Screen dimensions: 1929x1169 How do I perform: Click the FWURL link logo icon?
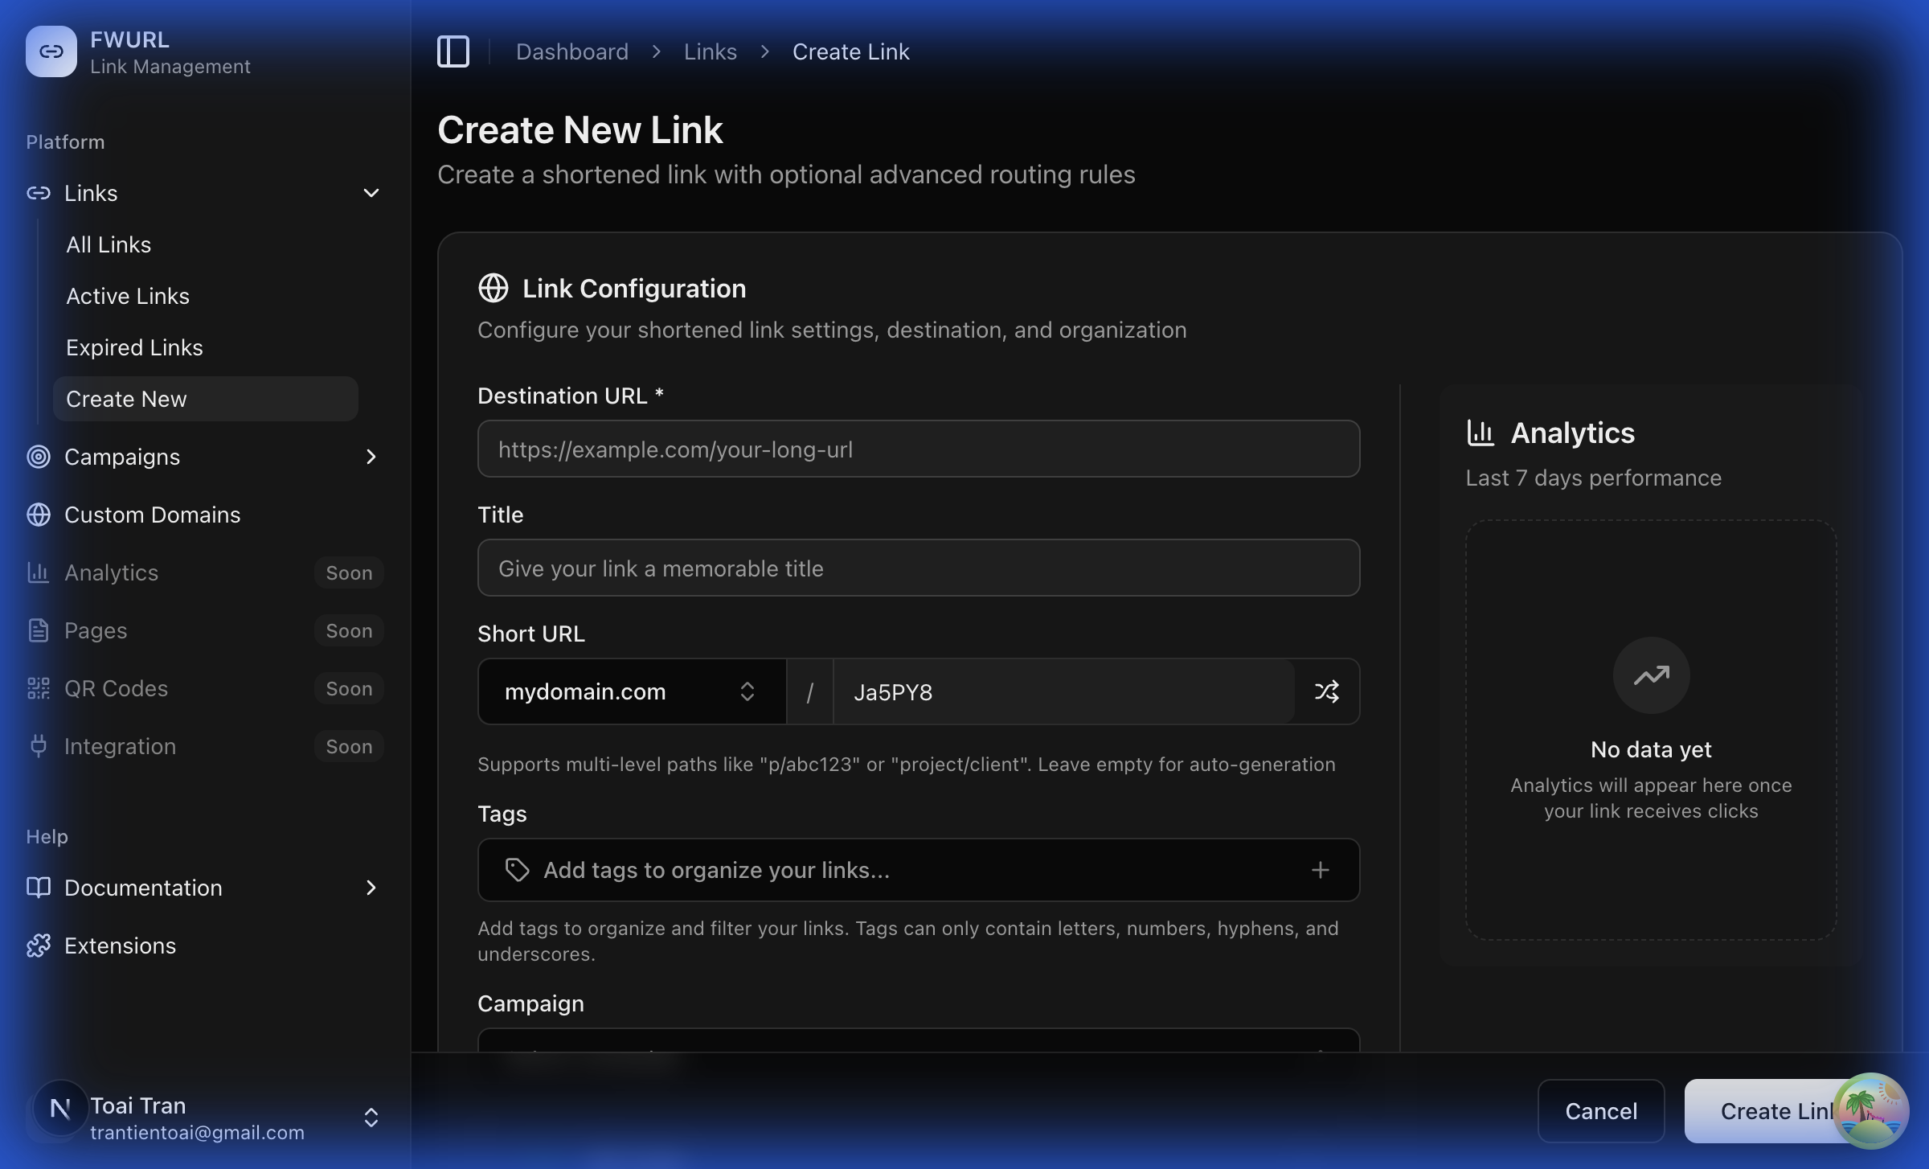point(51,51)
